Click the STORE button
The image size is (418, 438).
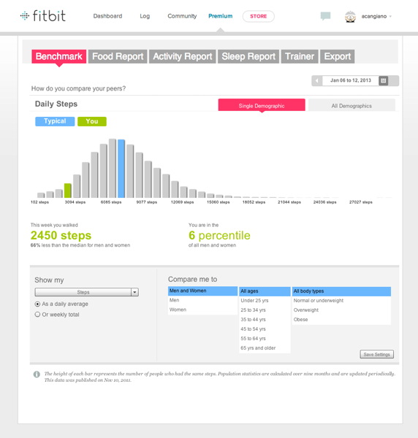click(x=259, y=16)
